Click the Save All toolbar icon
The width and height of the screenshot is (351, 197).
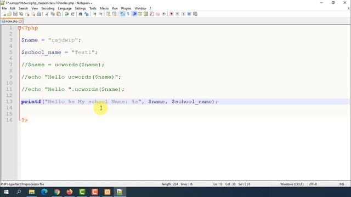coord(21,14)
